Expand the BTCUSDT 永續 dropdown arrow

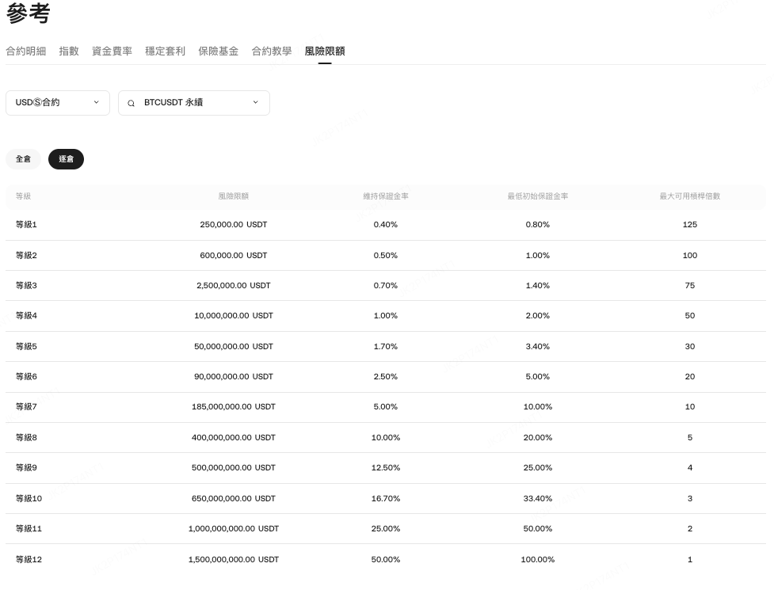tap(255, 102)
